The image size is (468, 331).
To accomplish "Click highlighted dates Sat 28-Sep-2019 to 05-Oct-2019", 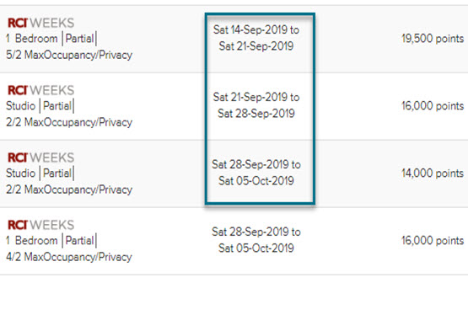I will (x=256, y=173).
